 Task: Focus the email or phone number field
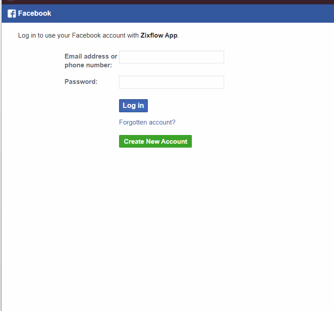[x=171, y=57]
